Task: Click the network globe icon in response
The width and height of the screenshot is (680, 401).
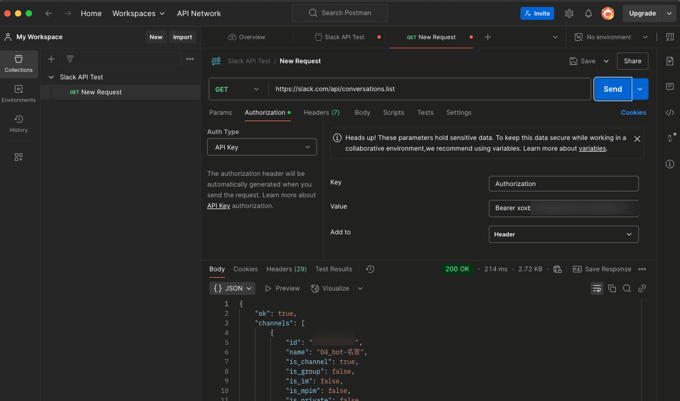Action: click(x=558, y=269)
